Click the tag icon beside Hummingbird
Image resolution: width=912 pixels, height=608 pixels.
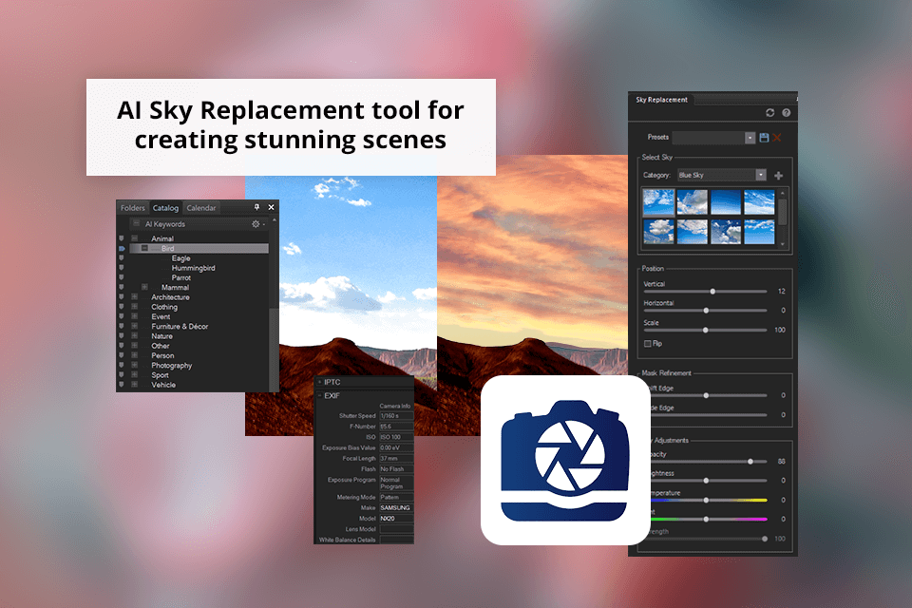(x=121, y=268)
